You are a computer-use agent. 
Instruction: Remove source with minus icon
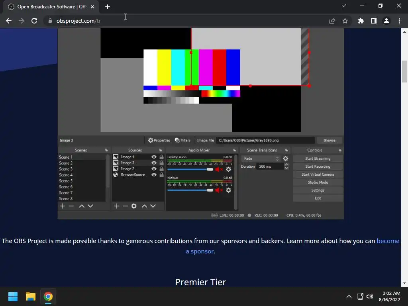pos(125,206)
